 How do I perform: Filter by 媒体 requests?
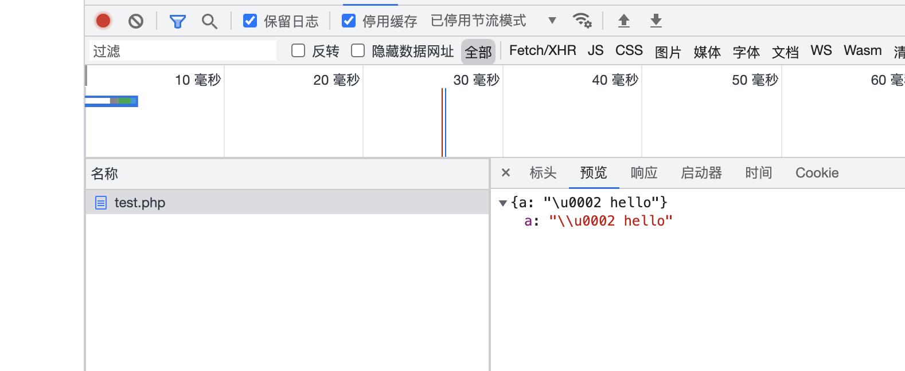click(x=707, y=52)
